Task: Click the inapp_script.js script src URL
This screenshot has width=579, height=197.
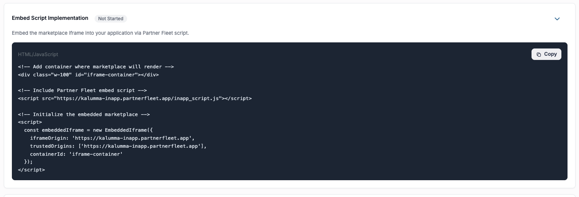Action: (138, 98)
